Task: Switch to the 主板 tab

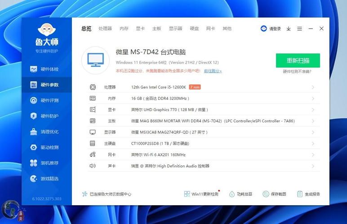Action: point(157,28)
